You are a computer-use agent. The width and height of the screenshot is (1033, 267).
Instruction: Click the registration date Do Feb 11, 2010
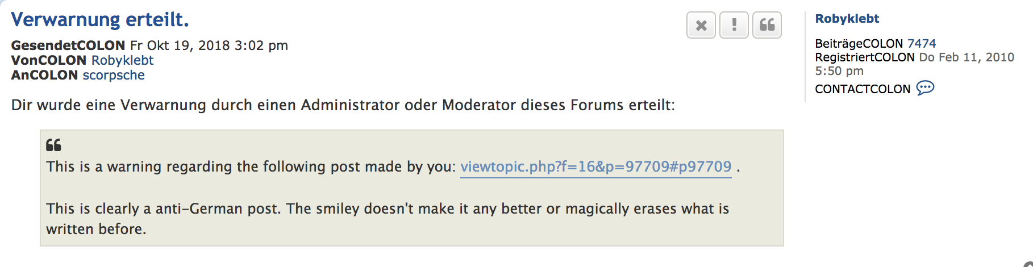[x=966, y=57]
